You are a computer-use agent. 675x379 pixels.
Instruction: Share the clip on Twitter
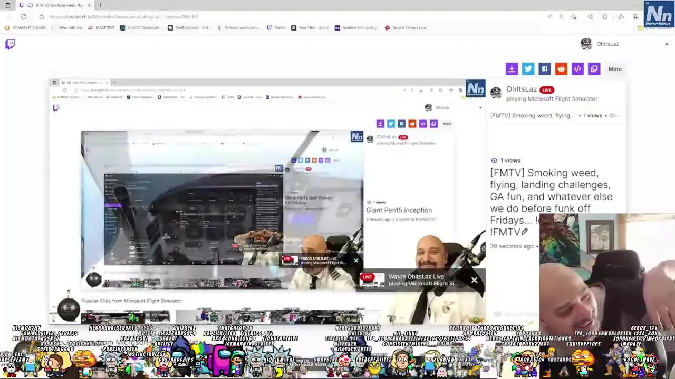pyautogui.click(x=528, y=69)
